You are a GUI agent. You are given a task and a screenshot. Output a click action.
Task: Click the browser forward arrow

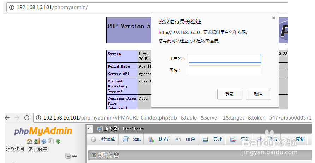[17, 118]
